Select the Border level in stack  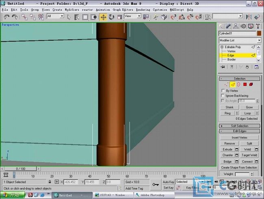[x=232, y=59]
